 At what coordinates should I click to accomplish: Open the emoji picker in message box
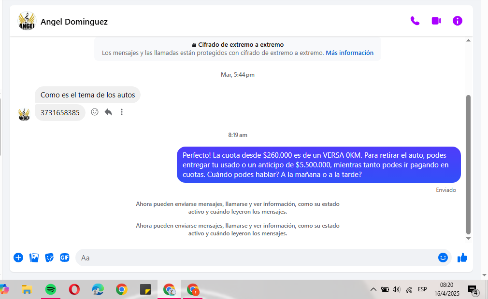coord(443,258)
